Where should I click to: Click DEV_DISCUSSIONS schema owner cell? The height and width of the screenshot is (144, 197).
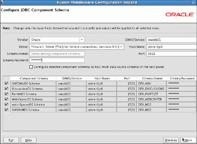pos(151,89)
